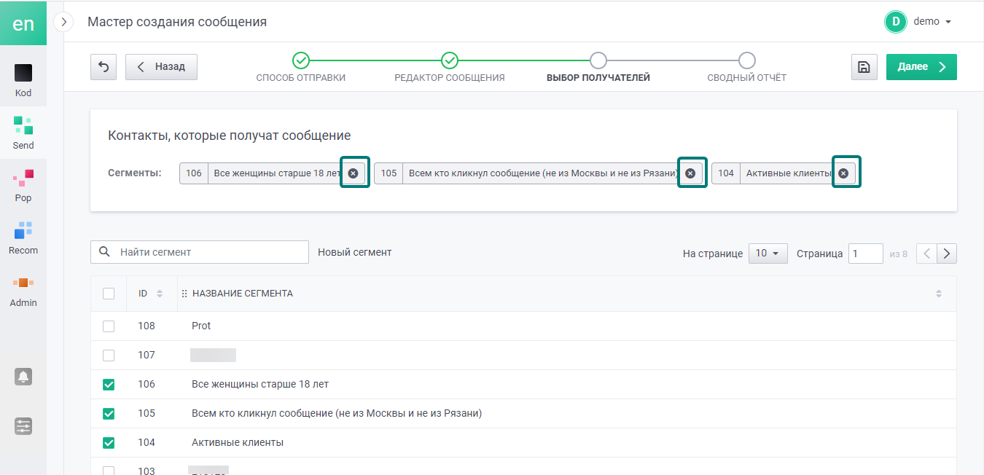This screenshot has height=475, width=984.
Task: Click the search magnifier icon
Action: coord(104,252)
